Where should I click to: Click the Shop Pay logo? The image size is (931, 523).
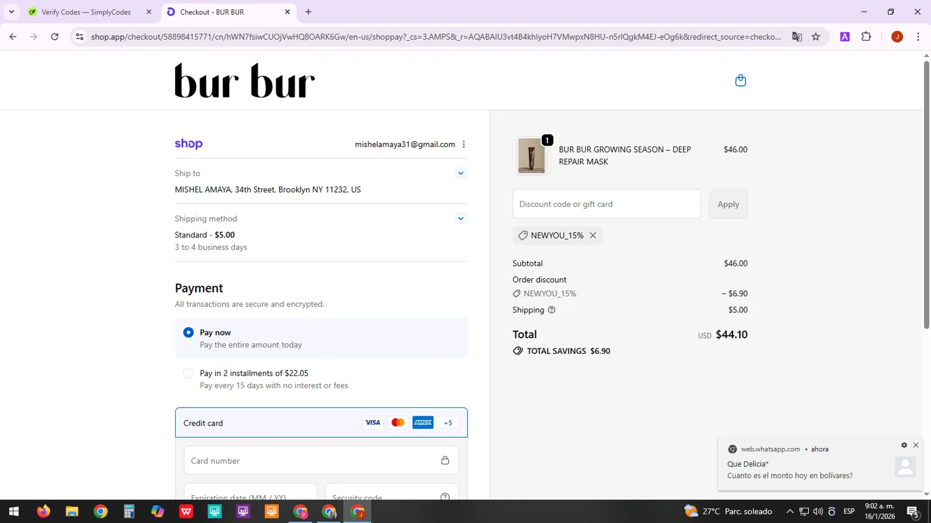pyautogui.click(x=189, y=144)
